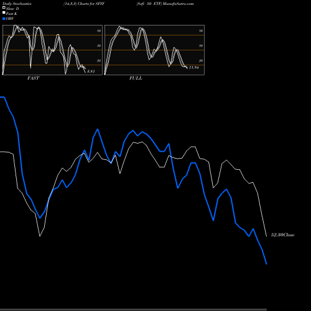Click the FAST stochastic chart panel

[52, 50]
